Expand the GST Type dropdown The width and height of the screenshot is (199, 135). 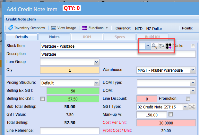point(186,107)
